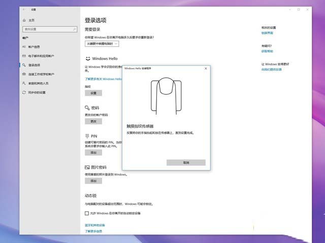
Task: Click the magnifier icon in 查找设置 search box
Action: click(75, 29)
